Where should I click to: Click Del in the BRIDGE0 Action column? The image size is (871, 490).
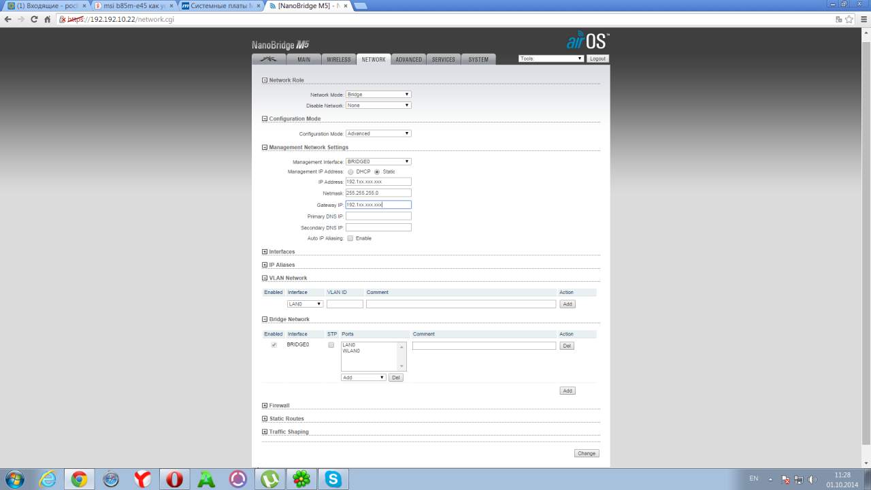567,346
